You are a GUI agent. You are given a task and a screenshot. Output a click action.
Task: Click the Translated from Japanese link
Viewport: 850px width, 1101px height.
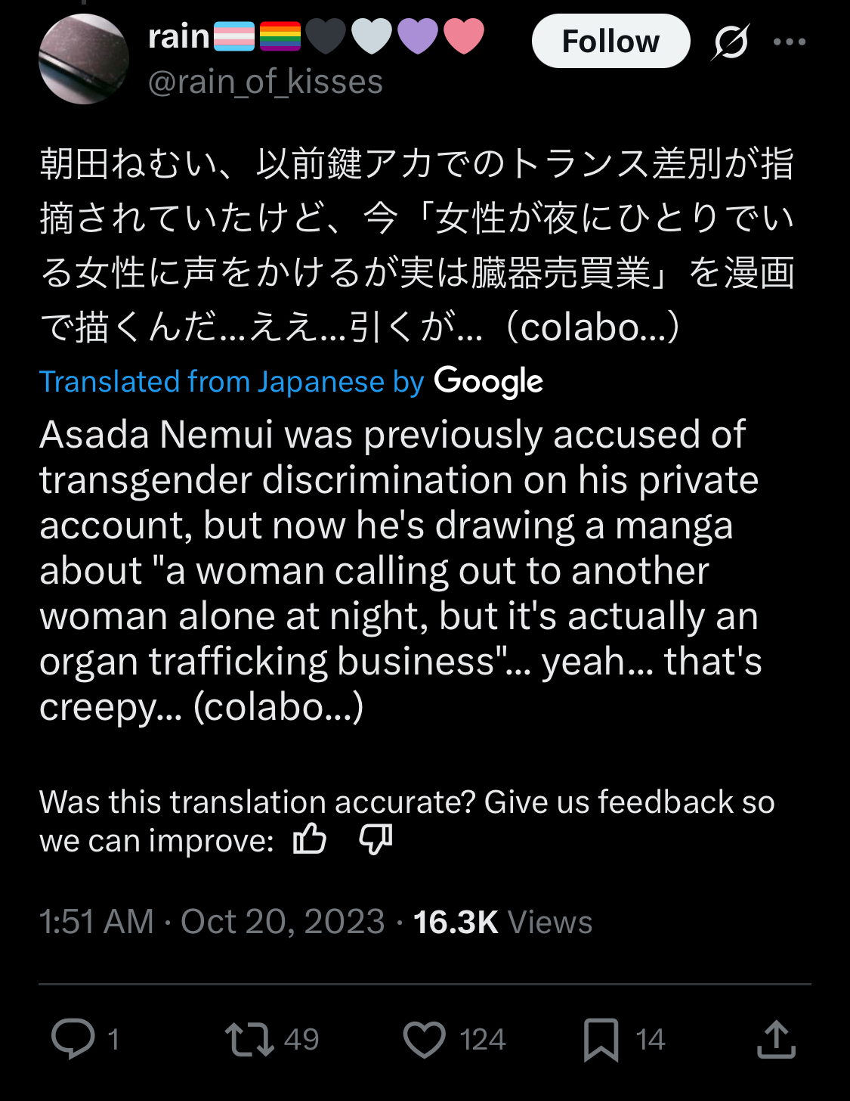(231, 382)
